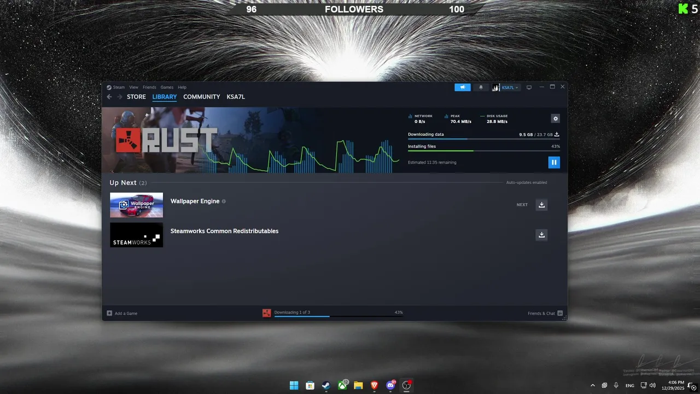The height and width of the screenshot is (394, 700).
Task: Open Steamworks Common Redistributables title
Action: click(x=224, y=231)
